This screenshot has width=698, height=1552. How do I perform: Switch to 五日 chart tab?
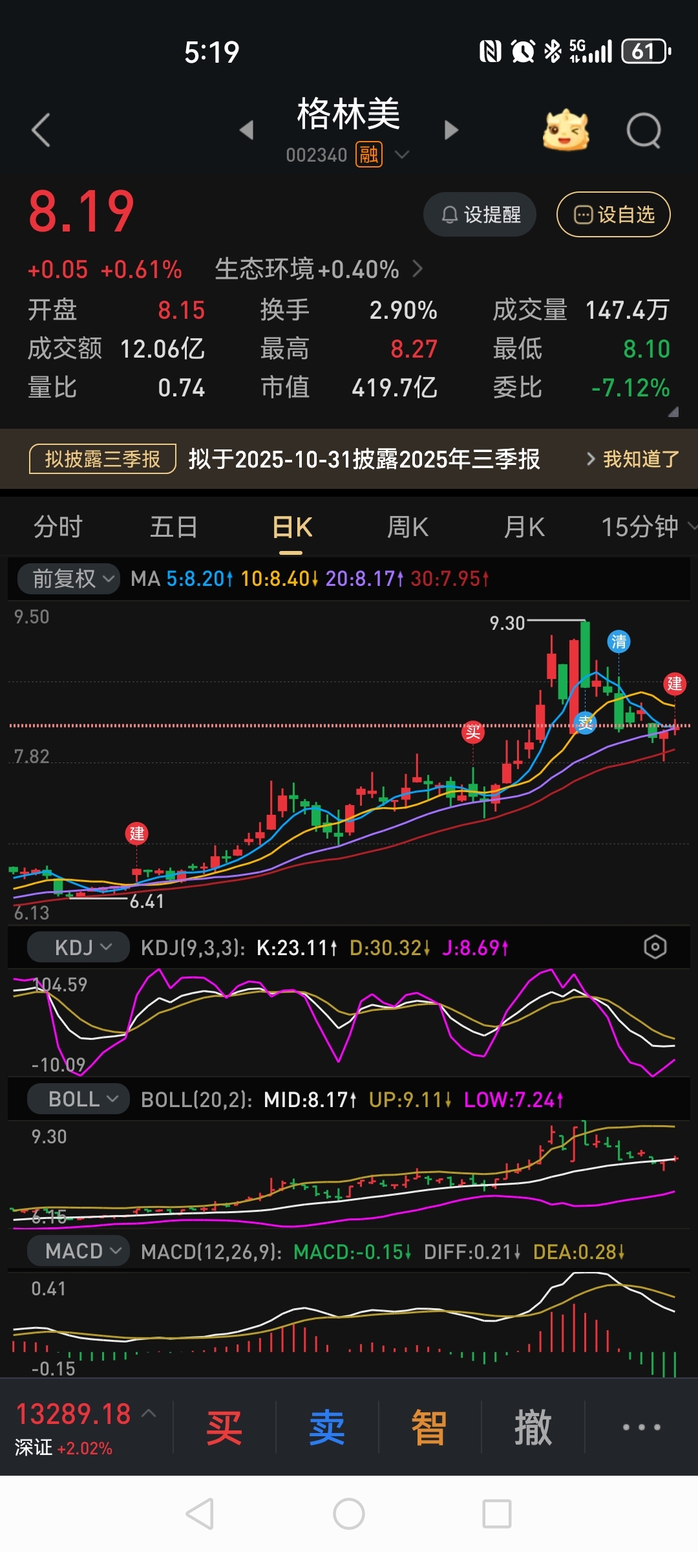click(x=174, y=527)
